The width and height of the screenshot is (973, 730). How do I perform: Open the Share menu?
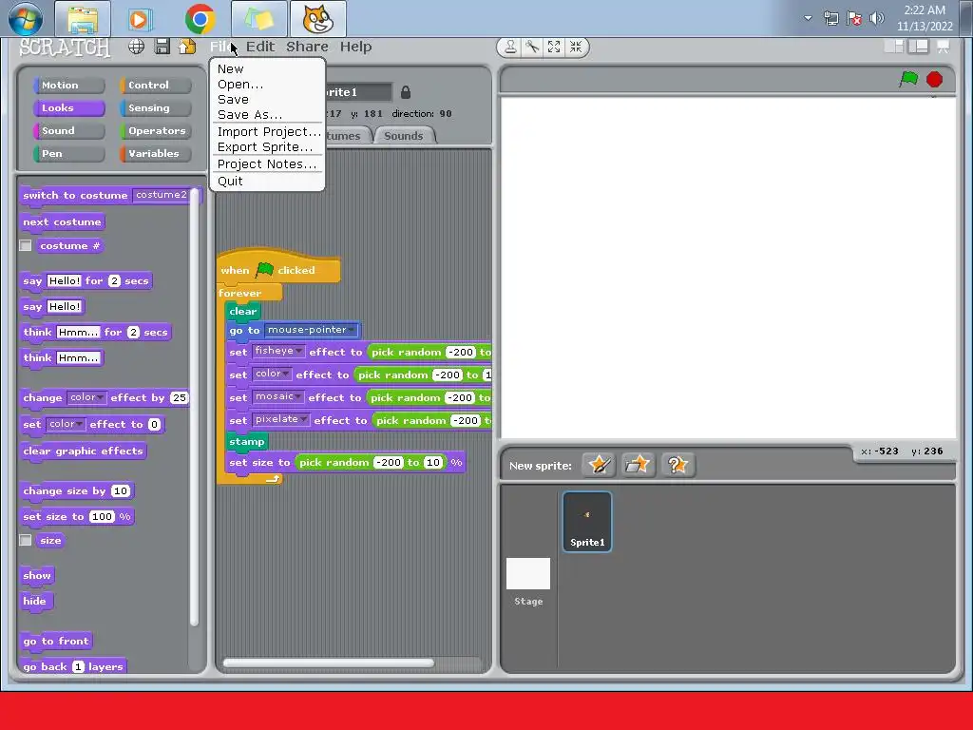click(x=307, y=47)
